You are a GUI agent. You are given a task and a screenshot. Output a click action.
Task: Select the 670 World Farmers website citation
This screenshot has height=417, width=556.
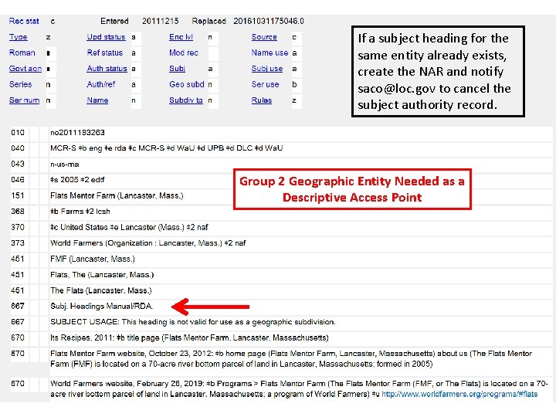(x=300, y=388)
